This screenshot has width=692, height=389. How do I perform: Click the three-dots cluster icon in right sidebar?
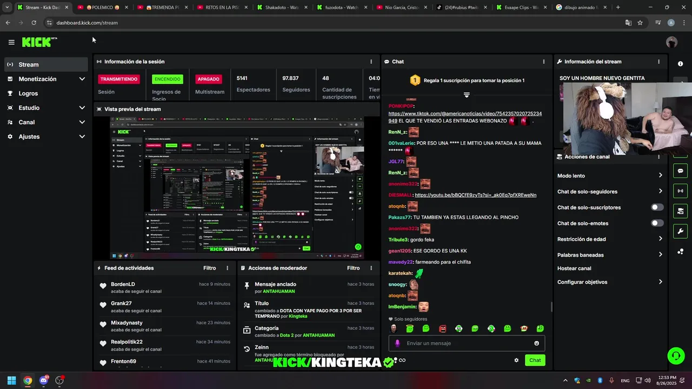[x=680, y=251]
